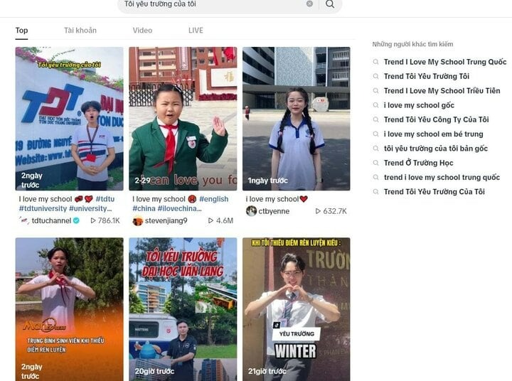Viewport: 512px width, 381px height.
Task: Click the 632.7K play count
Action: click(x=335, y=211)
